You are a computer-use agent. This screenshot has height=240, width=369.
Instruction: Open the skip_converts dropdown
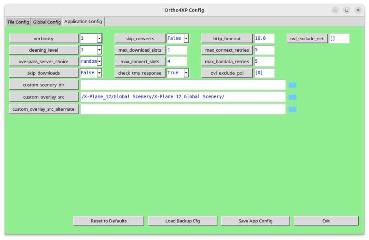tap(186, 38)
